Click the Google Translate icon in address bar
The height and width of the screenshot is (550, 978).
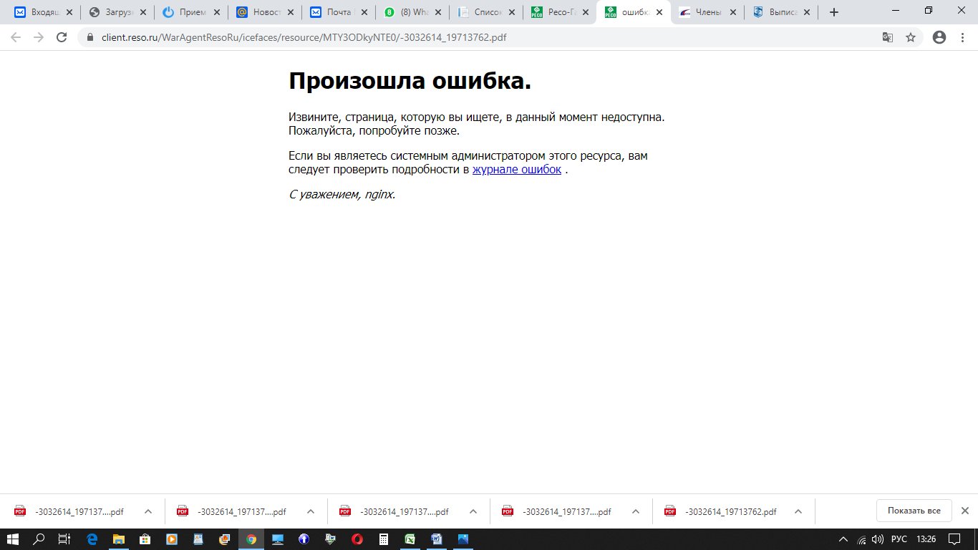888,37
